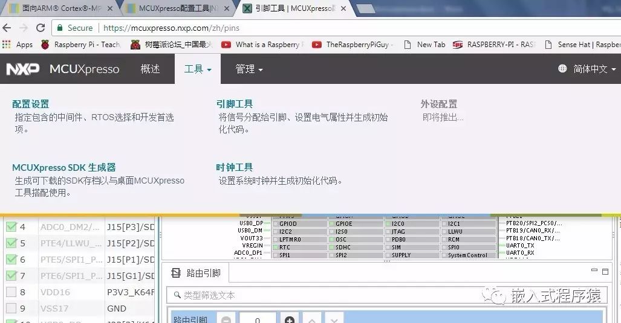
Task: Open the What is a Raspberry bookmark
Action: click(x=262, y=45)
